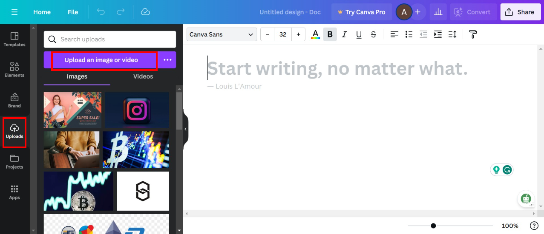Open more upload options (three dots)
Image resolution: width=544 pixels, height=234 pixels.
167,60
